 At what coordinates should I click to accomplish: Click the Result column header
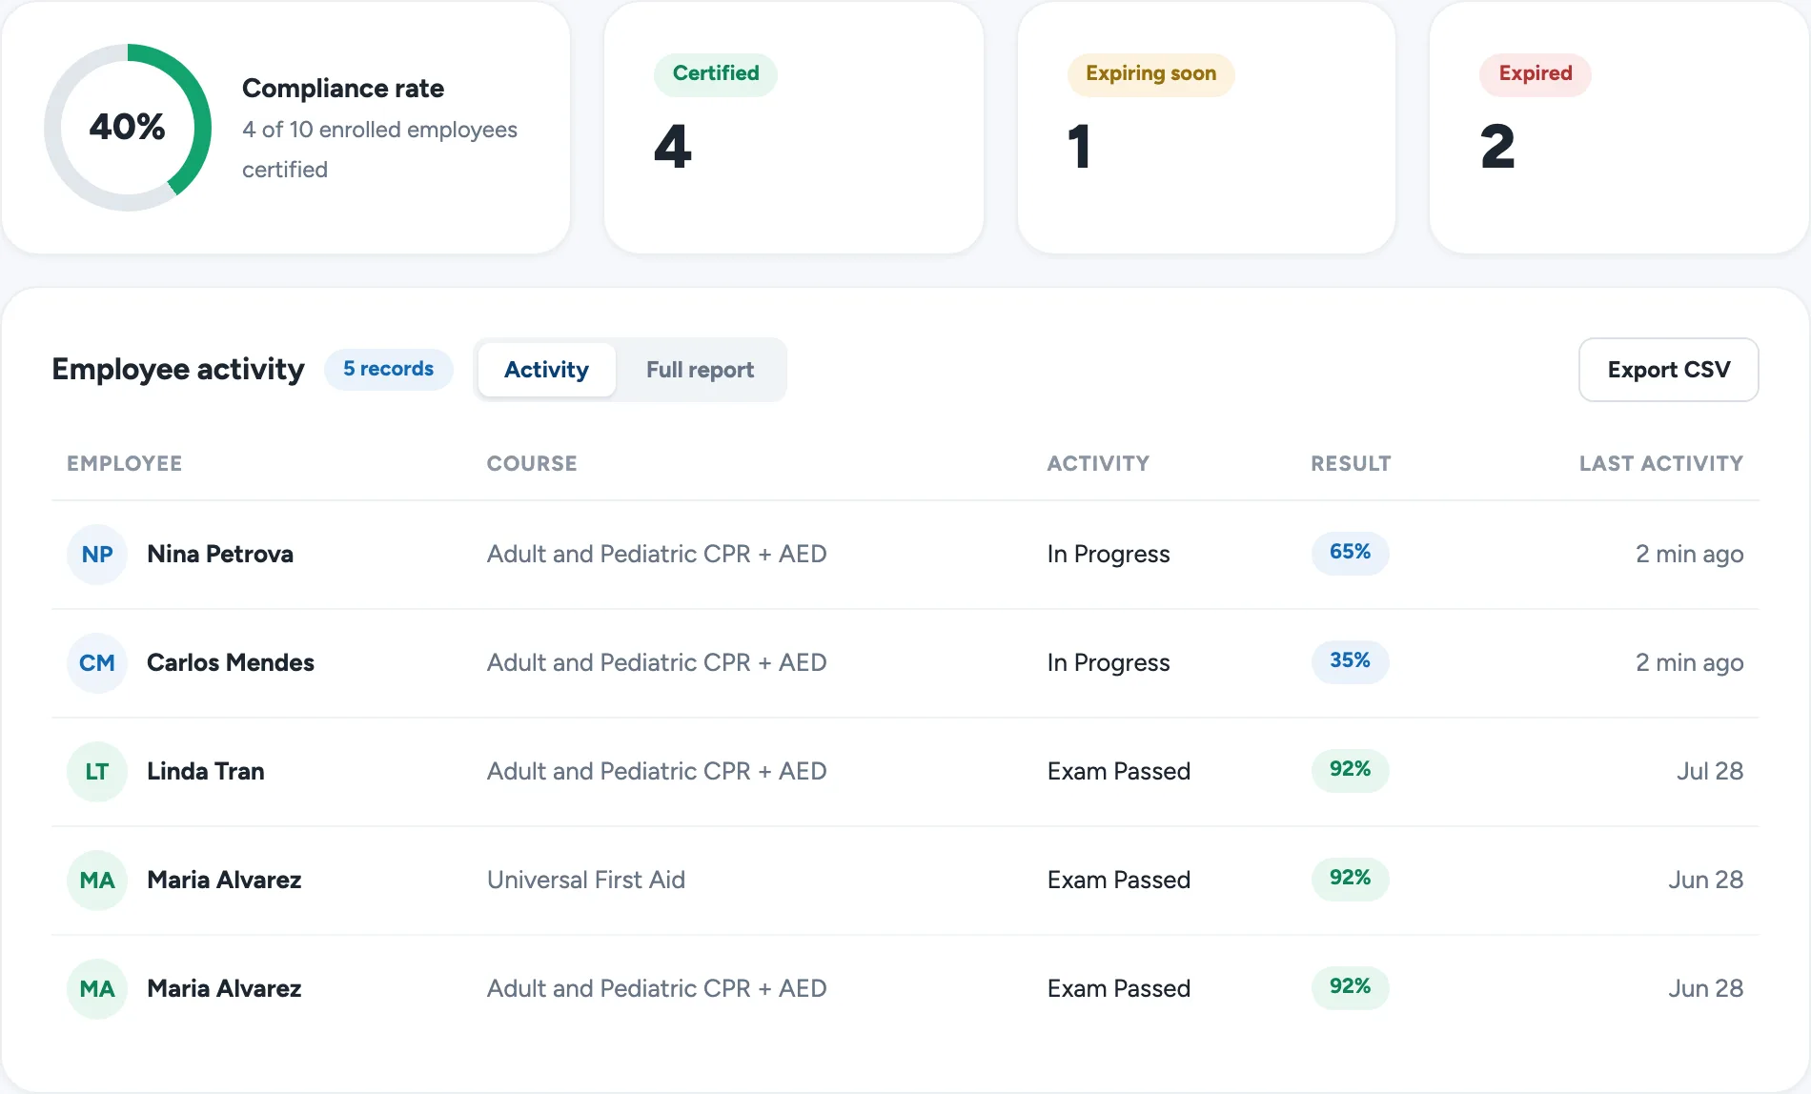(x=1351, y=463)
